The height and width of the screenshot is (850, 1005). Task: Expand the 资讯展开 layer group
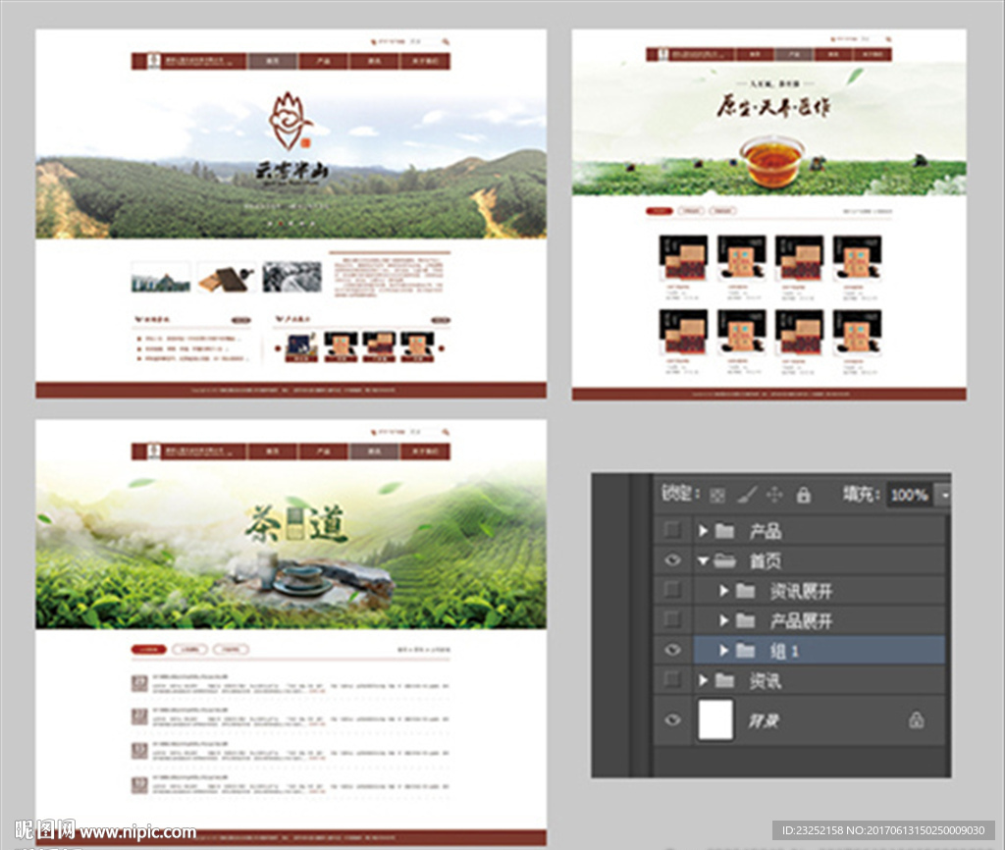723,590
